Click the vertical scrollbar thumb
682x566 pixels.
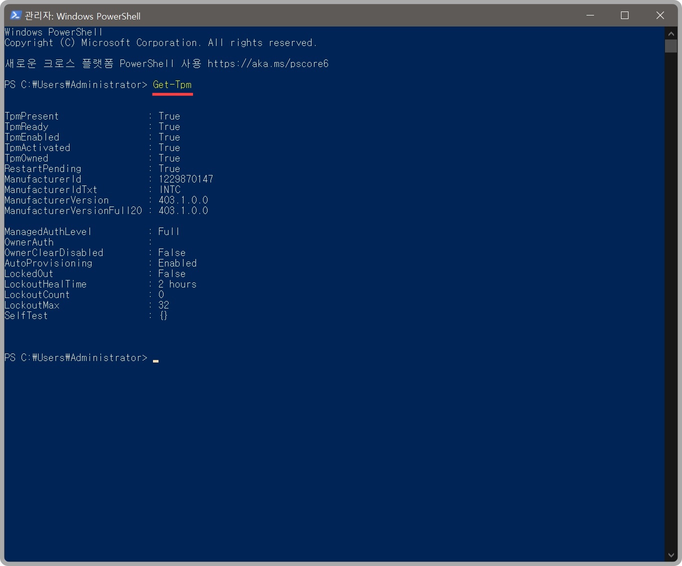coord(671,46)
